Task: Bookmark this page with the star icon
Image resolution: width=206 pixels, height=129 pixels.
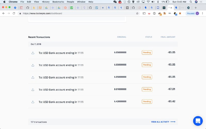Action: tap(137, 13)
